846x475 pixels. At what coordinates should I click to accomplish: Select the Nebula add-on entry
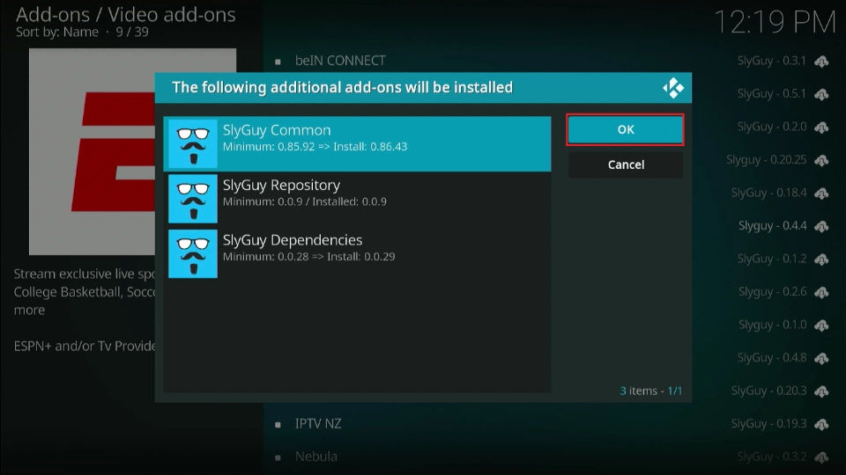[316, 457]
